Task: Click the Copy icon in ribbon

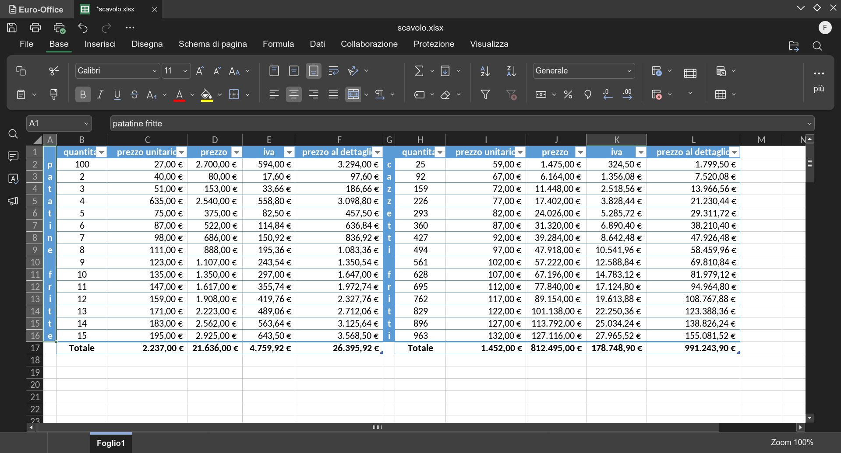Action: click(x=21, y=71)
